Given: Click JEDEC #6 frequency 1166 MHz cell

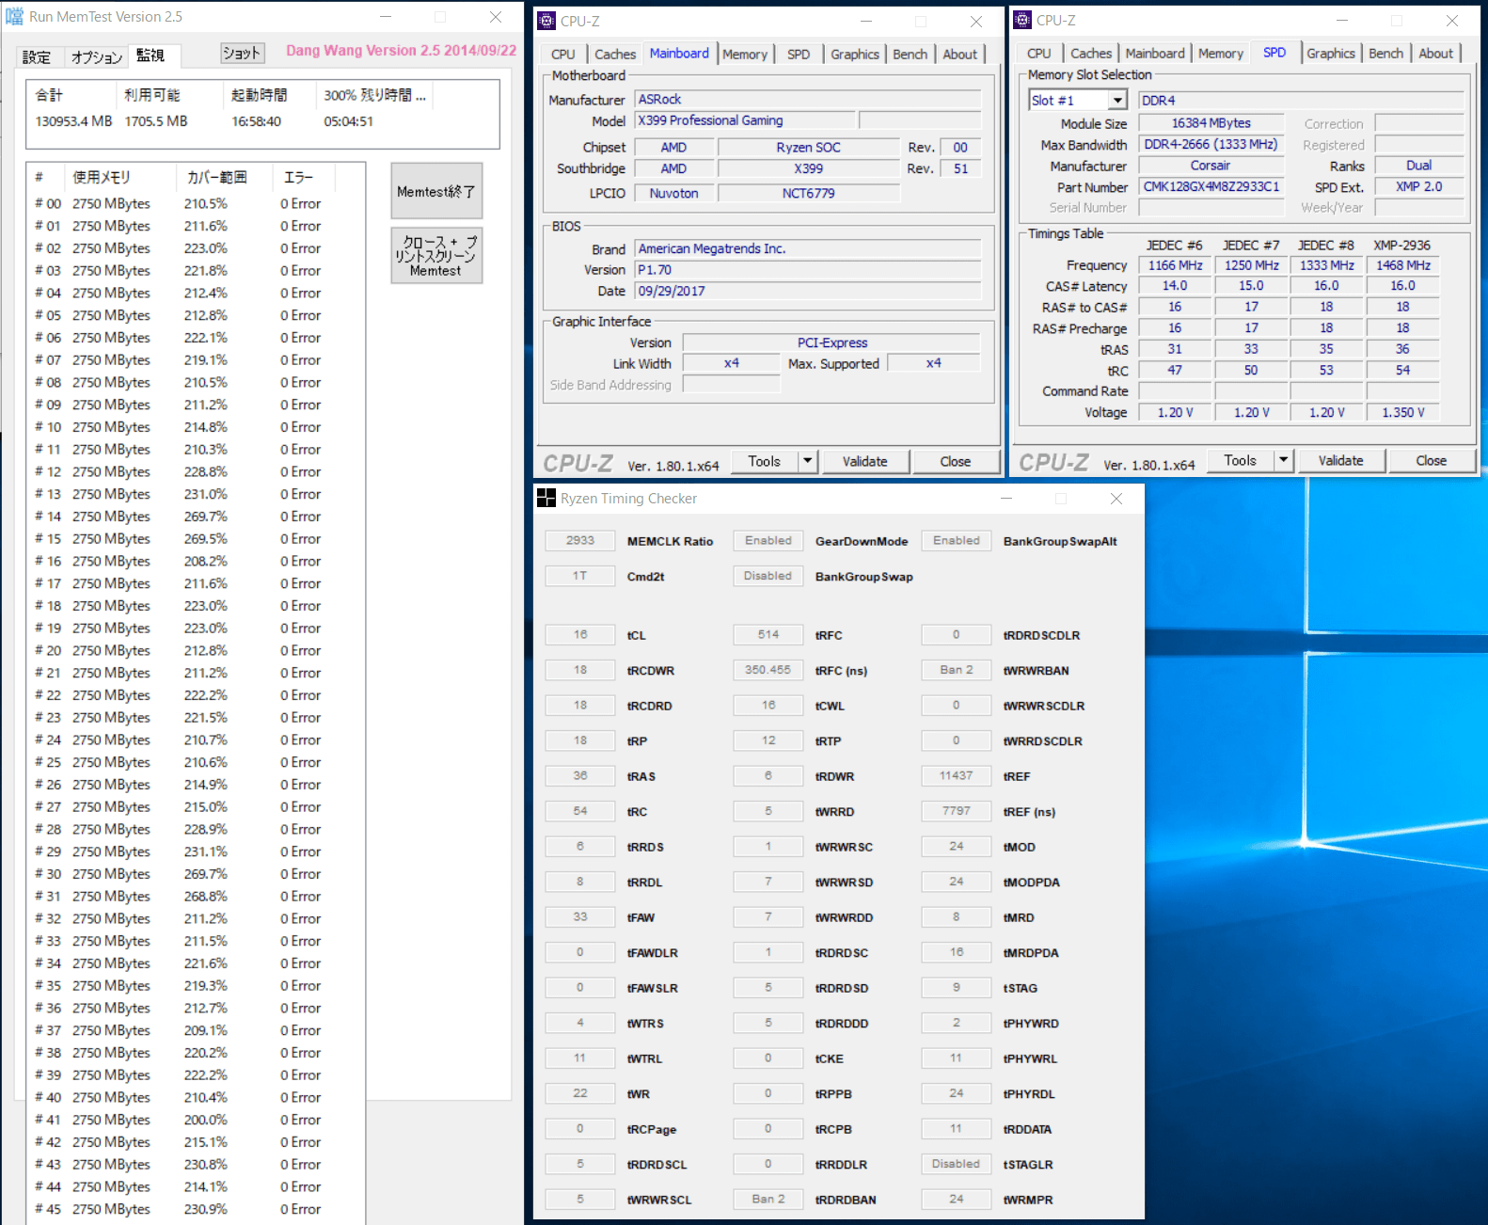Looking at the screenshot, I should coord(1175,265).
